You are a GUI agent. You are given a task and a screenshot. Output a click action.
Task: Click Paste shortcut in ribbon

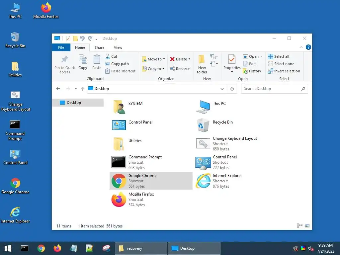(120, 71)
